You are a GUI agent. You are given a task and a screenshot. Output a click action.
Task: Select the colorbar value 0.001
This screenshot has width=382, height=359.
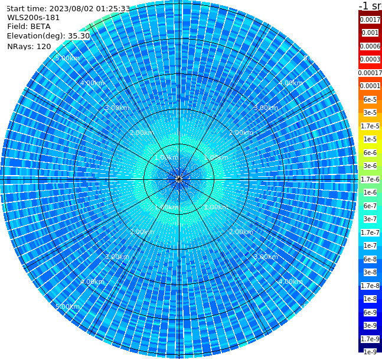click(370, 33)
